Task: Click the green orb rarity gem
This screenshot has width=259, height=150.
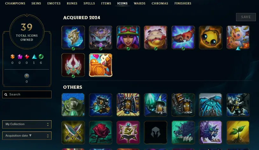Action: pyautogui.click(x=41, y=57)
